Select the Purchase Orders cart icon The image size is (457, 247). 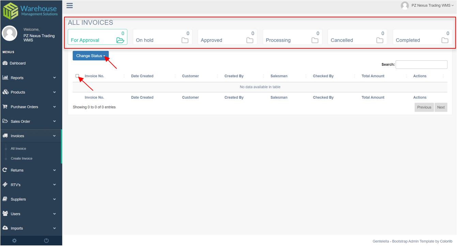[x=5, y=107]
